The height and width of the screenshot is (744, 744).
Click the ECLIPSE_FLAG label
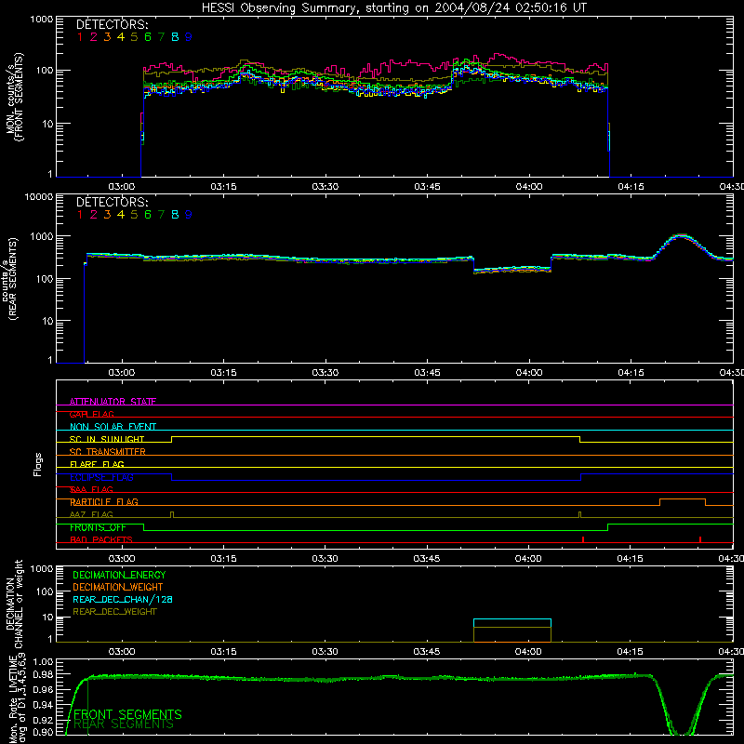pos(101,477)
